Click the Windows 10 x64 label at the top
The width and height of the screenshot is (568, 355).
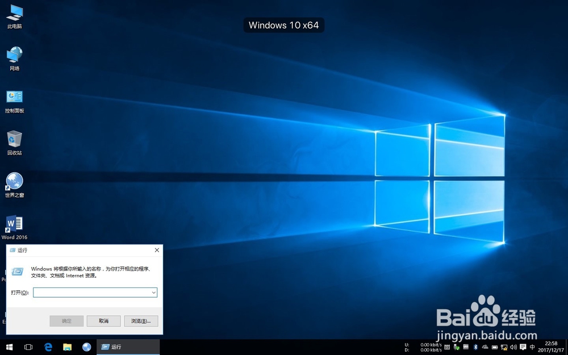(x=283, y=25)
